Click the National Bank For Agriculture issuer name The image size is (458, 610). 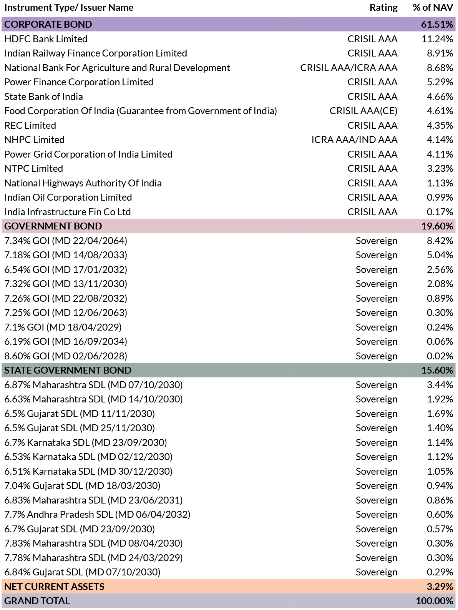(x=117, y=68)
